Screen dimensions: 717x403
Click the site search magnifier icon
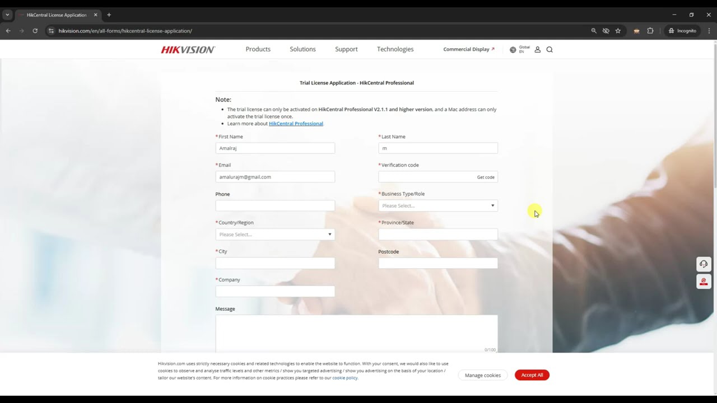(550, 49)
